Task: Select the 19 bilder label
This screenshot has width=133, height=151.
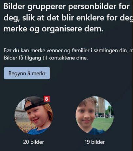Action: tap(95, 142)
